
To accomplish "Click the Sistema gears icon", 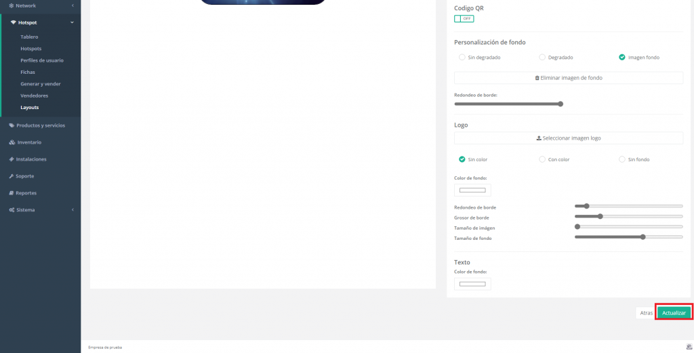I will [12, 210].
